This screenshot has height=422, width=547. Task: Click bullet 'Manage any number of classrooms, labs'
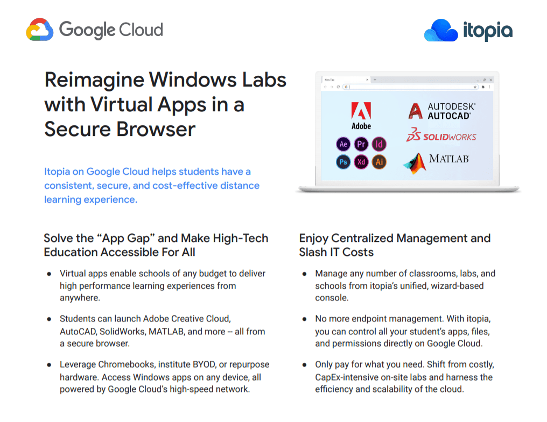pos(405,285)
